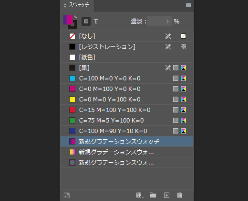
Task: Select the [なし] swatch entry
Action: pos(127,36)
